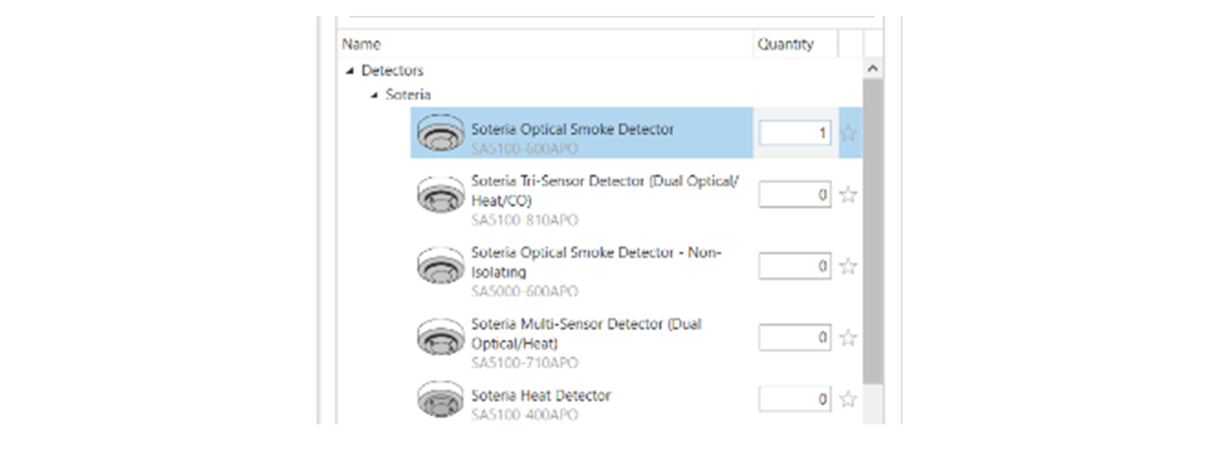Click the vertical scrollbar thumb

[872, 232]
